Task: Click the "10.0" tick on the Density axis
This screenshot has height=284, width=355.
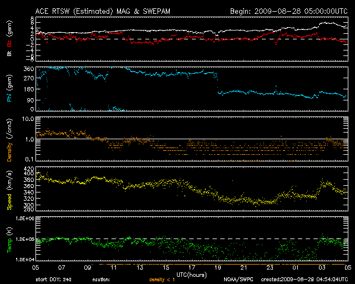Action: pos(28,119)
